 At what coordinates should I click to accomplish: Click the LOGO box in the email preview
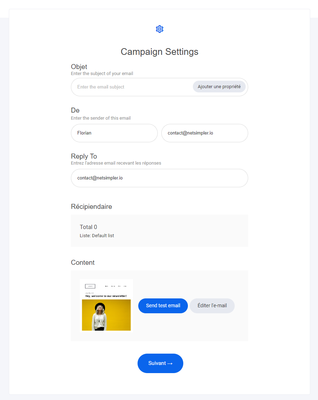90,286
